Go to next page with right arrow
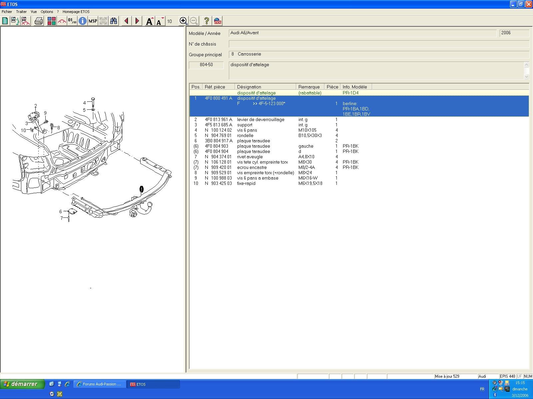Viewport: 533px width, 399px height. click(x=137, y=21)
